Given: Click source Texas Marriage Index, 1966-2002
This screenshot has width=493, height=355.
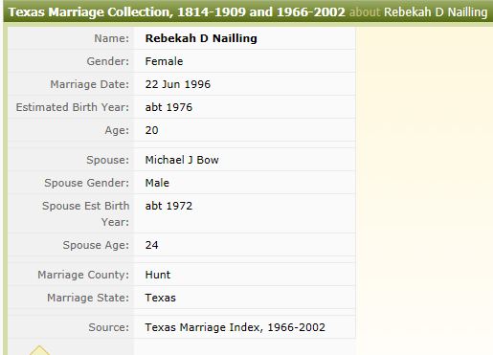Looking at the screenshot, I should (x=235, y=327).
